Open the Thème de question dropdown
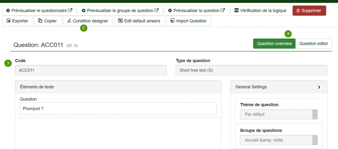338x149 pixels. [279, 115]
